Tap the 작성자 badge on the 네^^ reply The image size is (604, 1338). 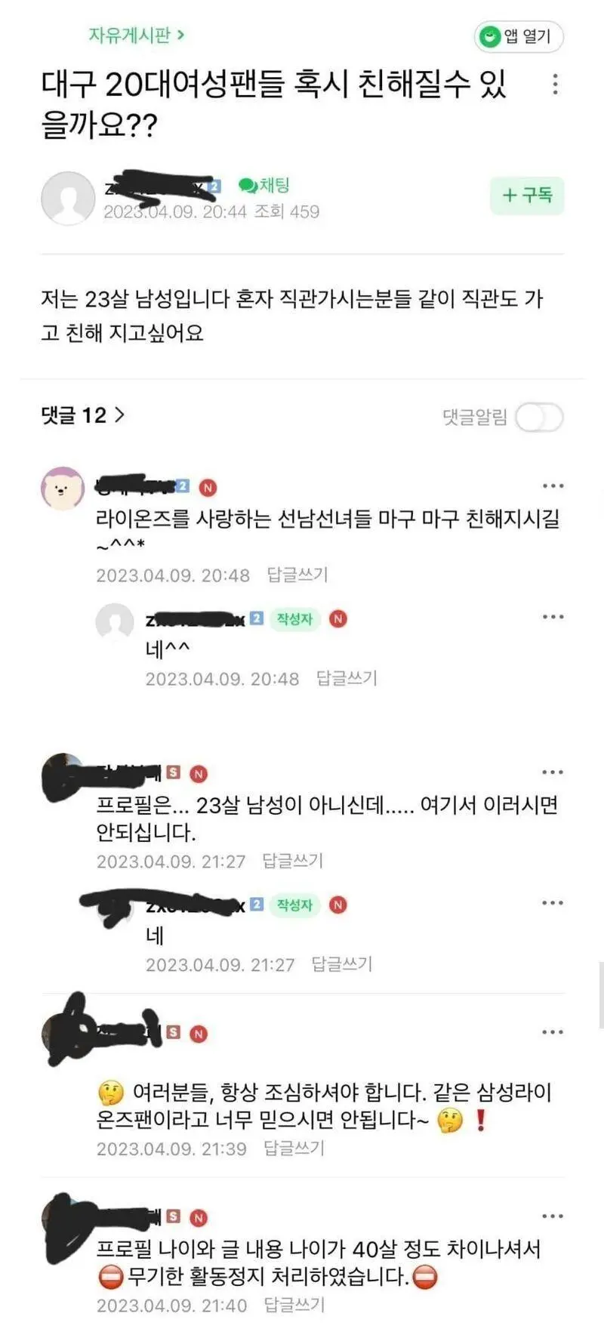(x=294, y=619)
